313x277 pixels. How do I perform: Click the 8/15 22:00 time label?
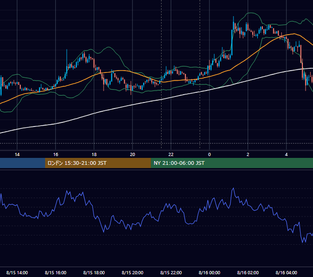tap(171, 272)
